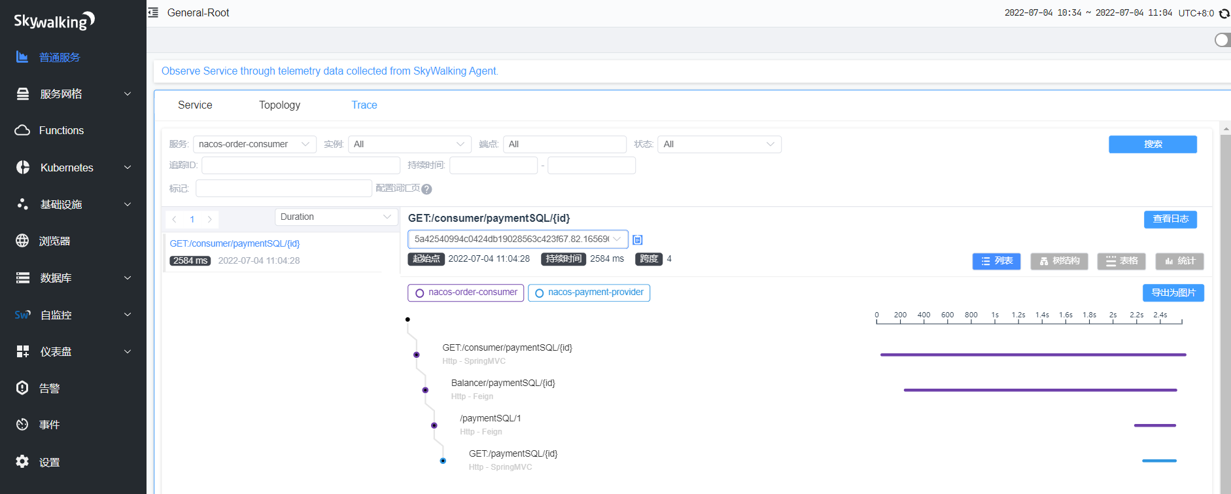The height and width of the screenshot is (494, 1231).
Task: Open the 状态 All dropdown
Action: (x=720, y=144)
